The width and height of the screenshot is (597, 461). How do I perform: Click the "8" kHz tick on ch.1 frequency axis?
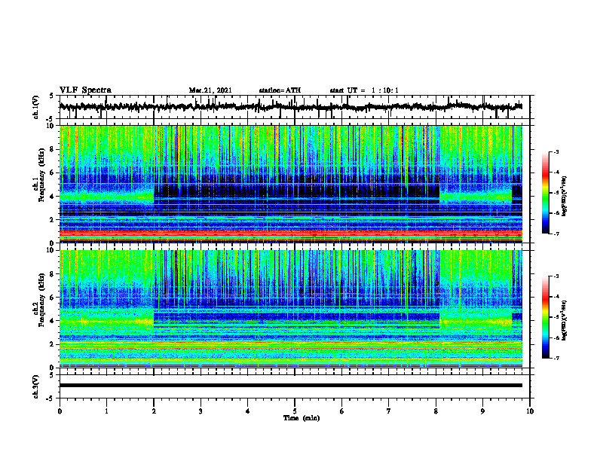coord(52,149)
